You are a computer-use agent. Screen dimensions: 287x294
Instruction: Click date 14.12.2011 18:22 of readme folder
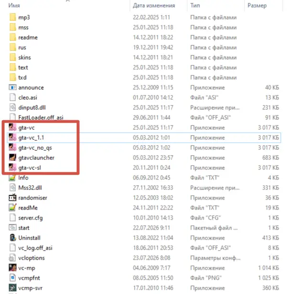click(153, 37)
